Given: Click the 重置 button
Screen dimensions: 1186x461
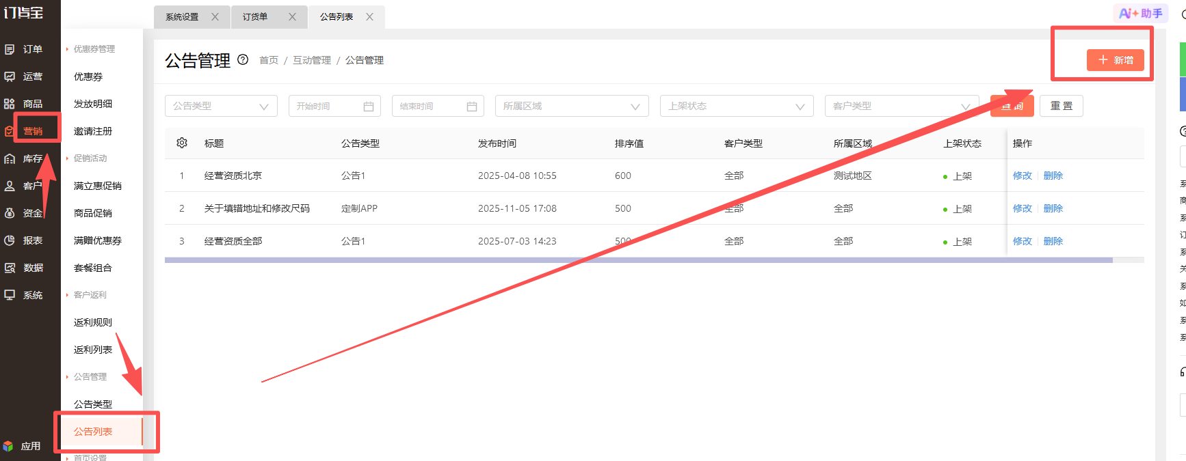Looking at the screenshot, I should point(1062,106).
